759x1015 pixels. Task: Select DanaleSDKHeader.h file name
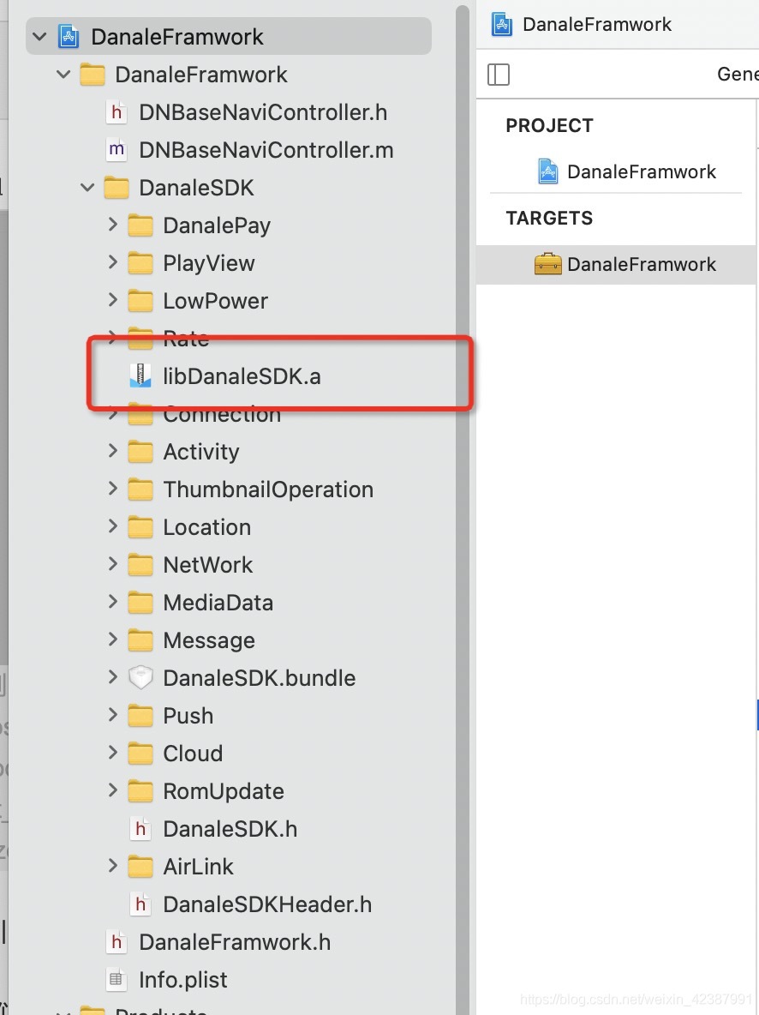point(267,904)
